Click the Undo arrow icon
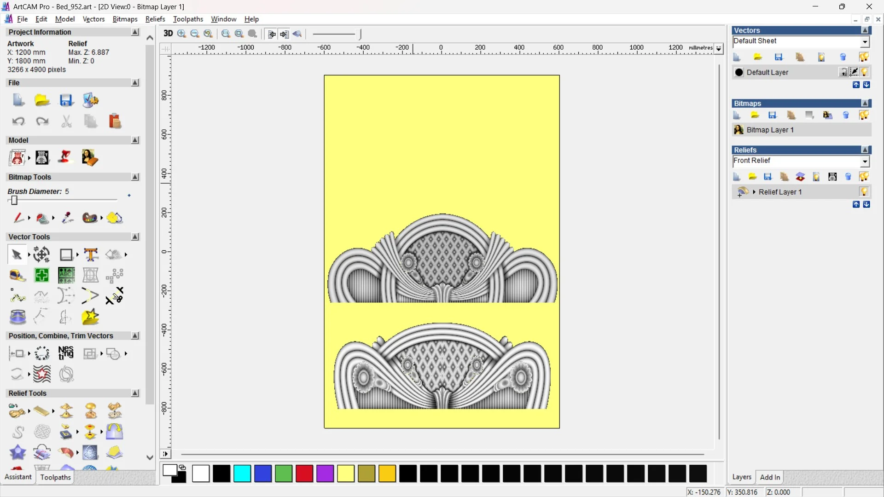The height and width of the screenshot is (497, 884). (18, 121)
